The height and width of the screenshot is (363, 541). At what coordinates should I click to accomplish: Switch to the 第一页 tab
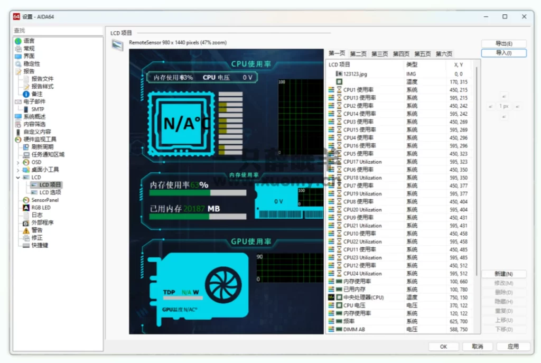point(337,53)
